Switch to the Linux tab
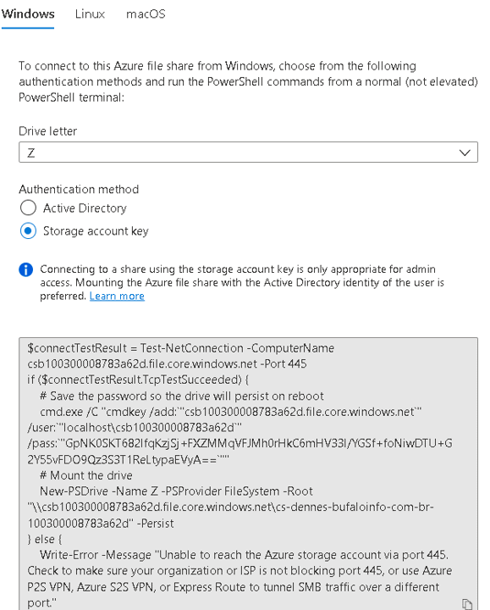Viewport: 490px width, 610px height. (x=90, y=14)
